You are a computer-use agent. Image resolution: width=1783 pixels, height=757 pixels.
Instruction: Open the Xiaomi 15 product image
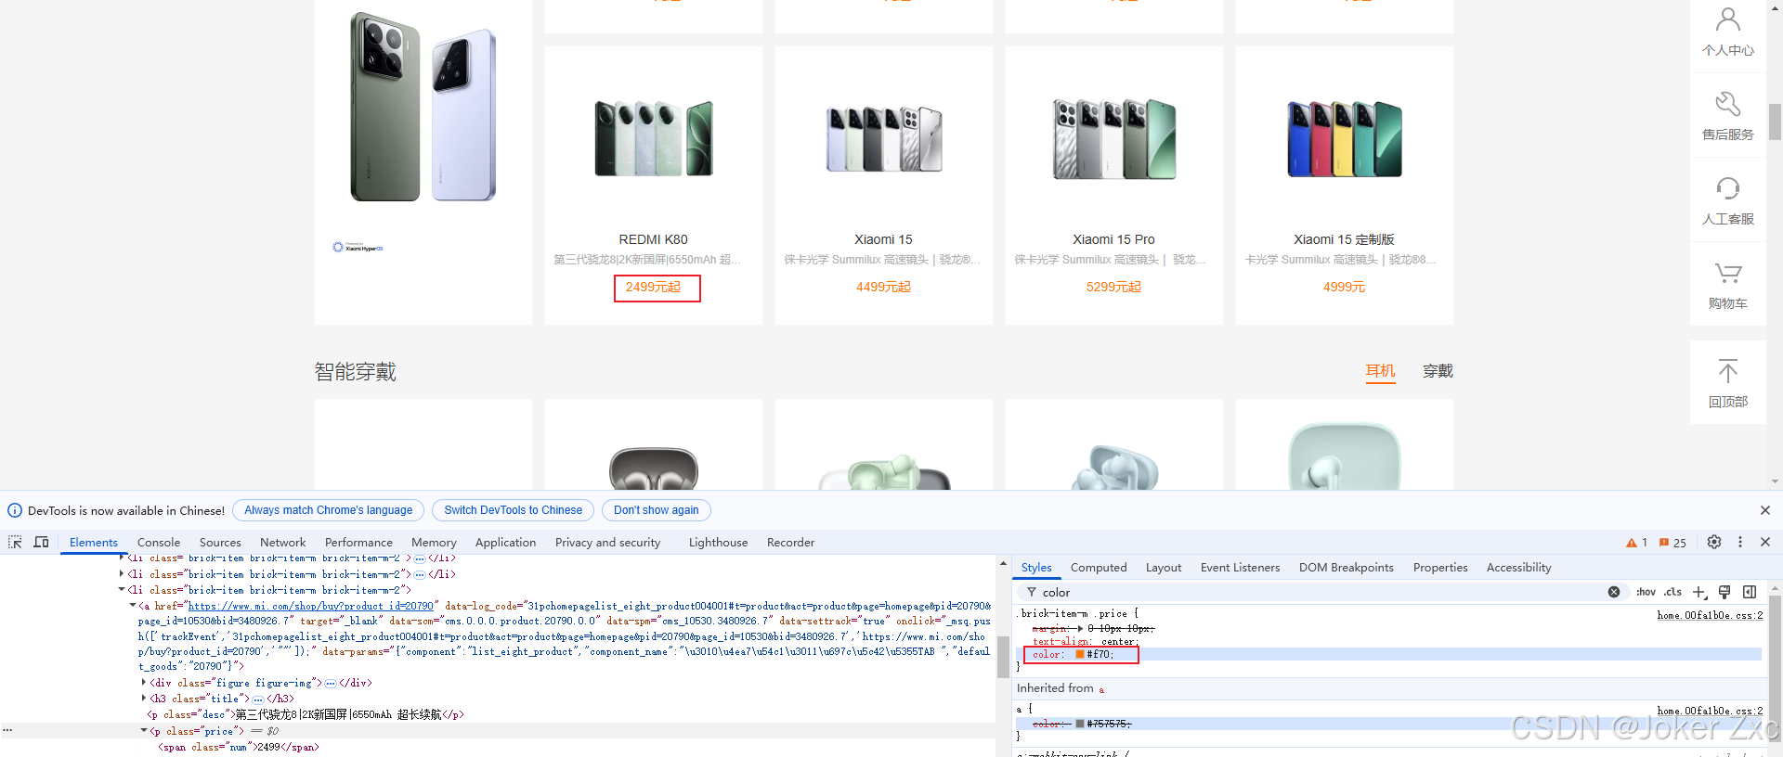click(x=884, y=138)
